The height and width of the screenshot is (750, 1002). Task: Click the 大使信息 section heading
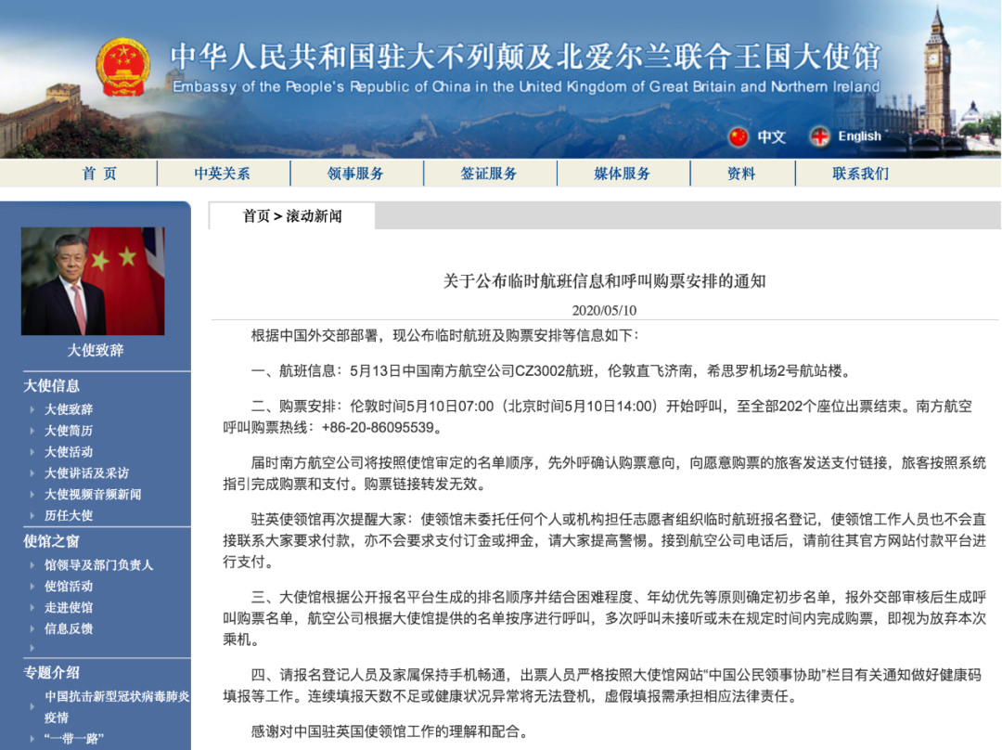(51, 385)
